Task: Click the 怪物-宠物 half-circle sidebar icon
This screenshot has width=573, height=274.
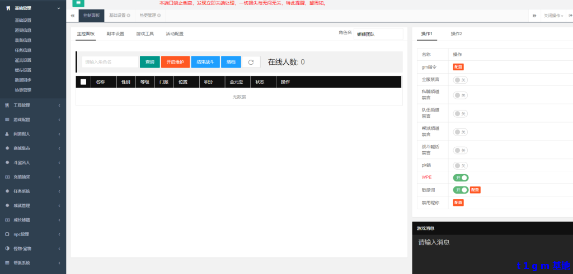Action: coord(7,248)
